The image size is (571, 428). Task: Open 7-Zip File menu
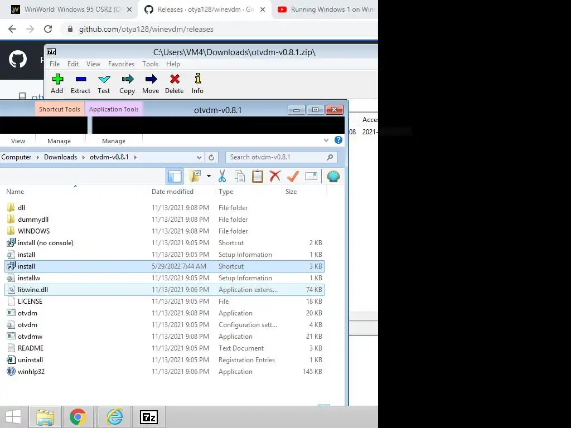[55, 64]
